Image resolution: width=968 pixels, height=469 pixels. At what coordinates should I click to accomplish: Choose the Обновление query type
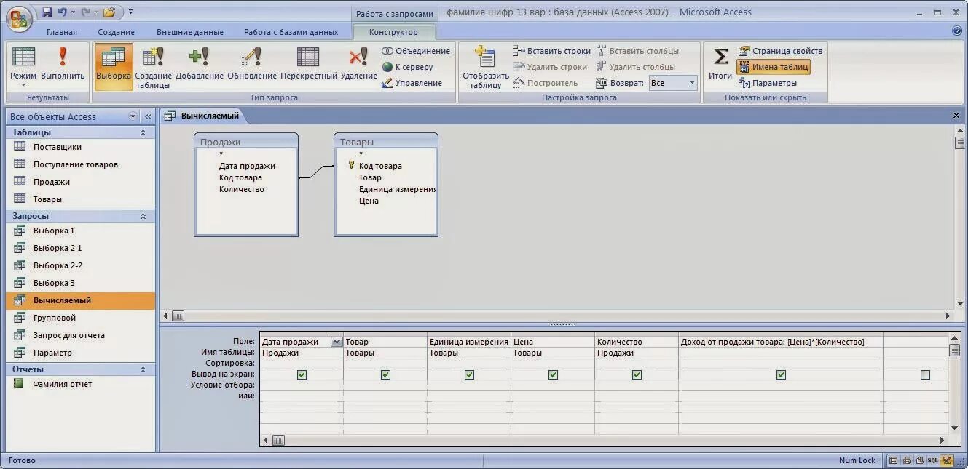click(x=252, y=65)
